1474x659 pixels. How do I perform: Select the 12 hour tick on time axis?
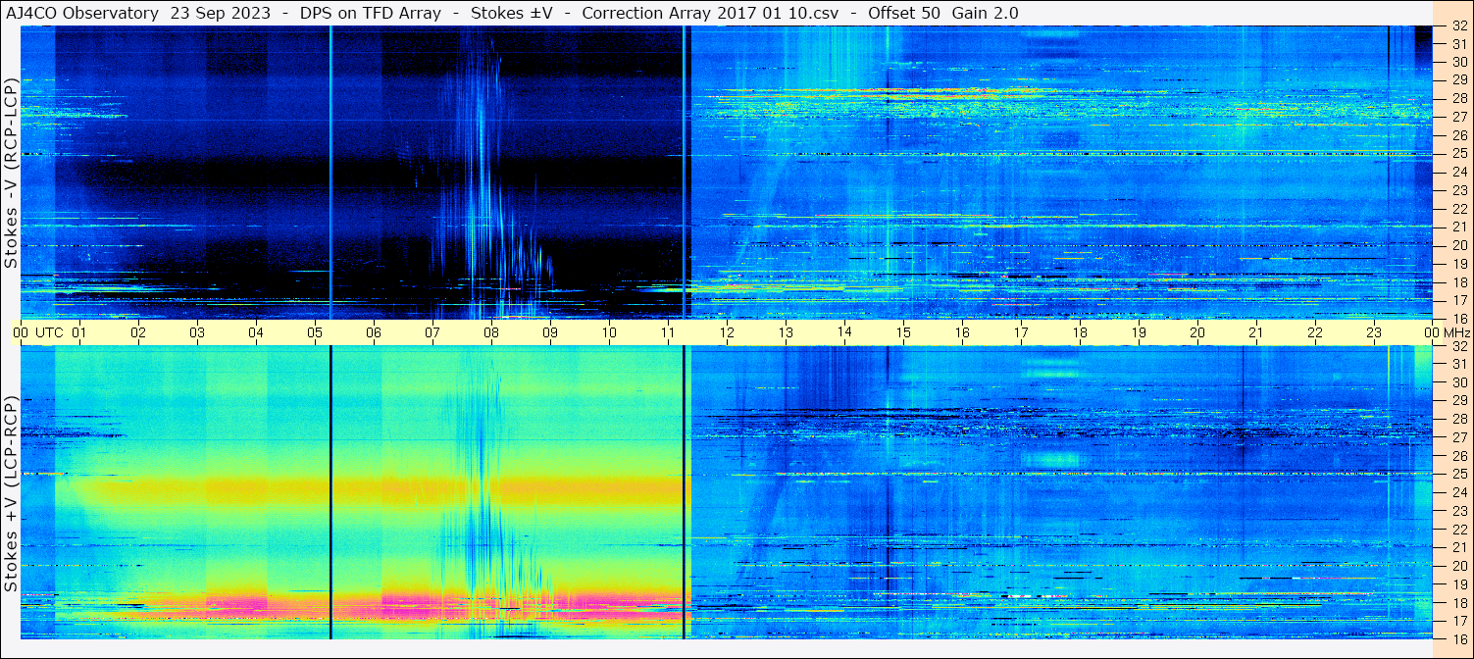(x=727, y=332)
